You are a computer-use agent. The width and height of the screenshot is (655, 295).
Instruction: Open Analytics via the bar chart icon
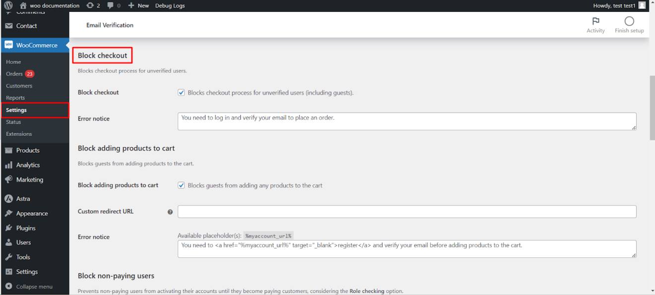8,165
